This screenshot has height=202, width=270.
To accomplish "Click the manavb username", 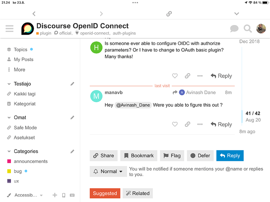I will pyautogui.click(x=114, y=93).
